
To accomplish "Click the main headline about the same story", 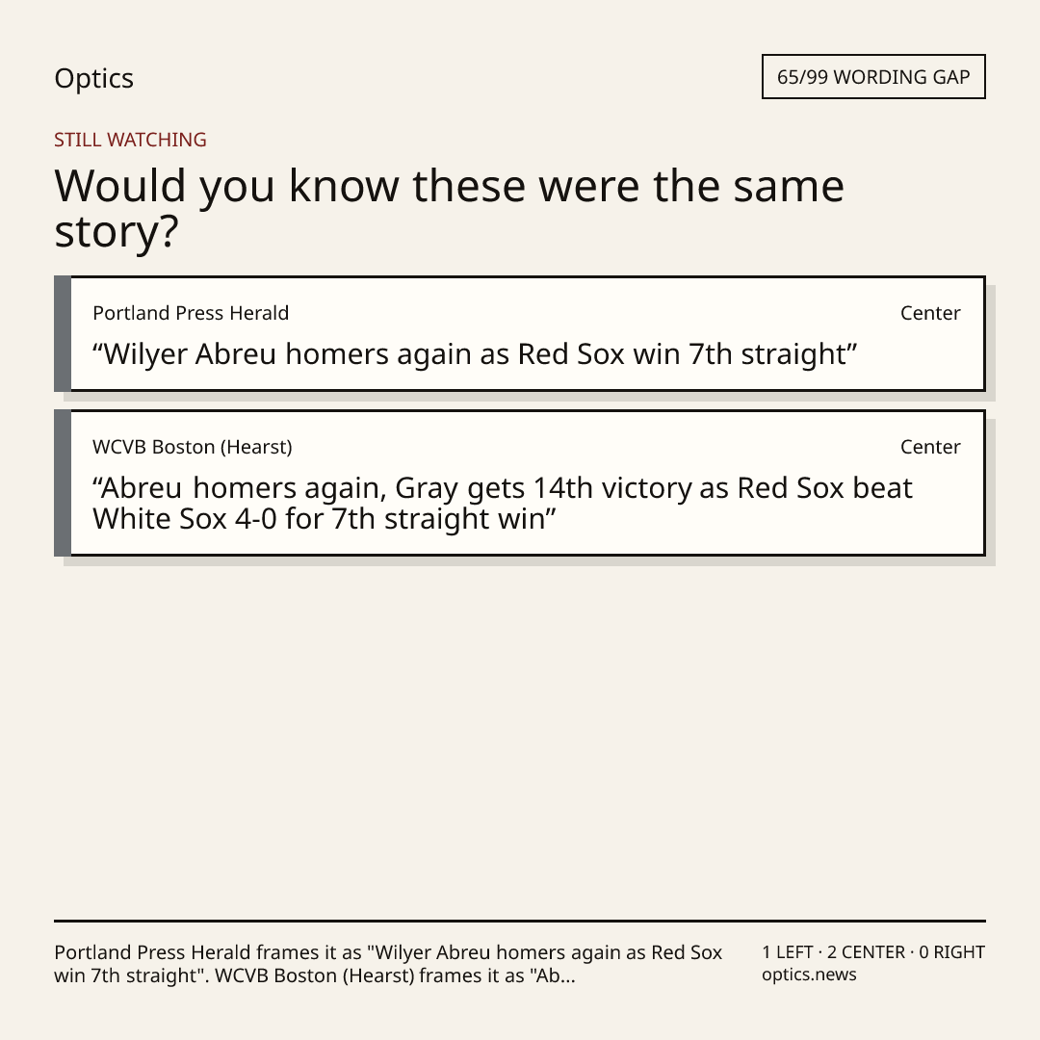I will click(449, 208).
